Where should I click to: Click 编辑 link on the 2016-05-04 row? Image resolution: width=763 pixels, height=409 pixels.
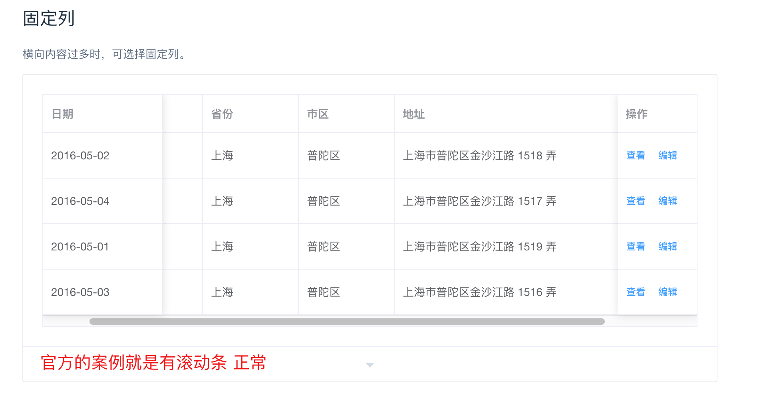[668, 201]
